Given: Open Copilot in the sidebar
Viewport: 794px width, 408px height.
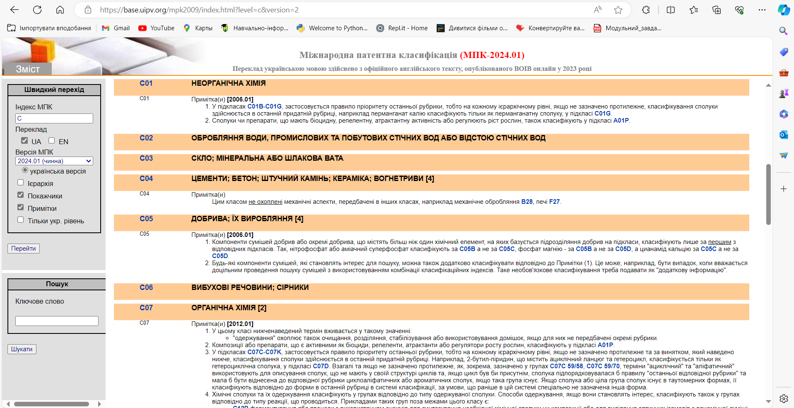Looking at the screenshot, I should tap(784, 10).
